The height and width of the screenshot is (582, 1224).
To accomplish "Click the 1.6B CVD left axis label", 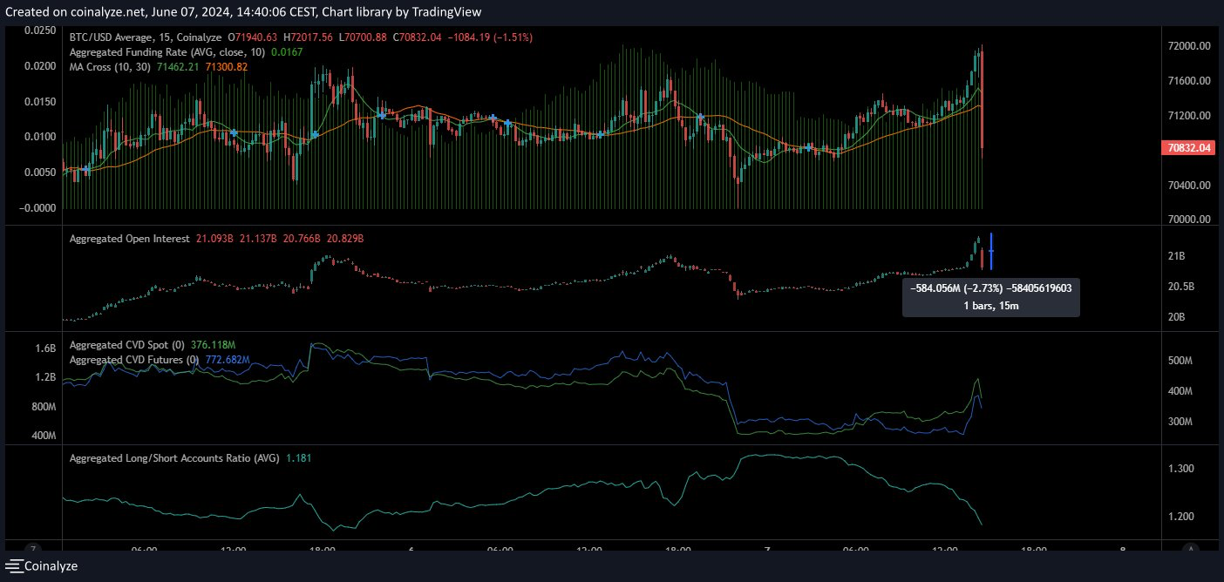I will pyautogui.click(x=45, y=349).
